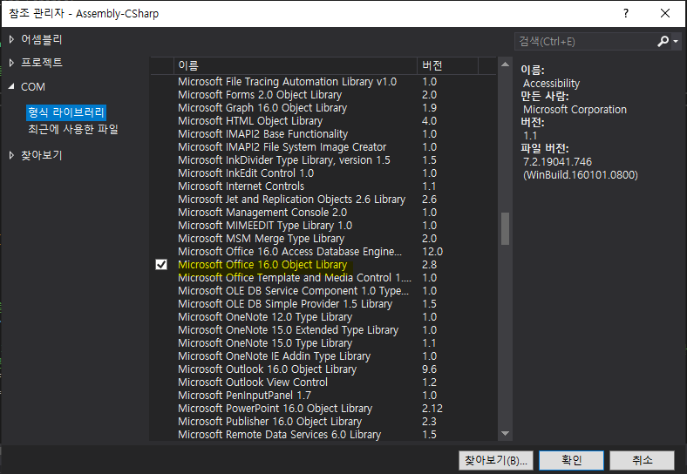
Task: Select Microsoft Forms 2.0 Object Library
Action: [323, 95]
